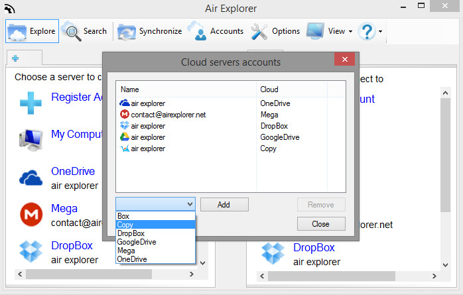Click the OneDrive icon in accounts list
Image resolution: width=463 pixels, height=295 pixels.
coord(125,103)
